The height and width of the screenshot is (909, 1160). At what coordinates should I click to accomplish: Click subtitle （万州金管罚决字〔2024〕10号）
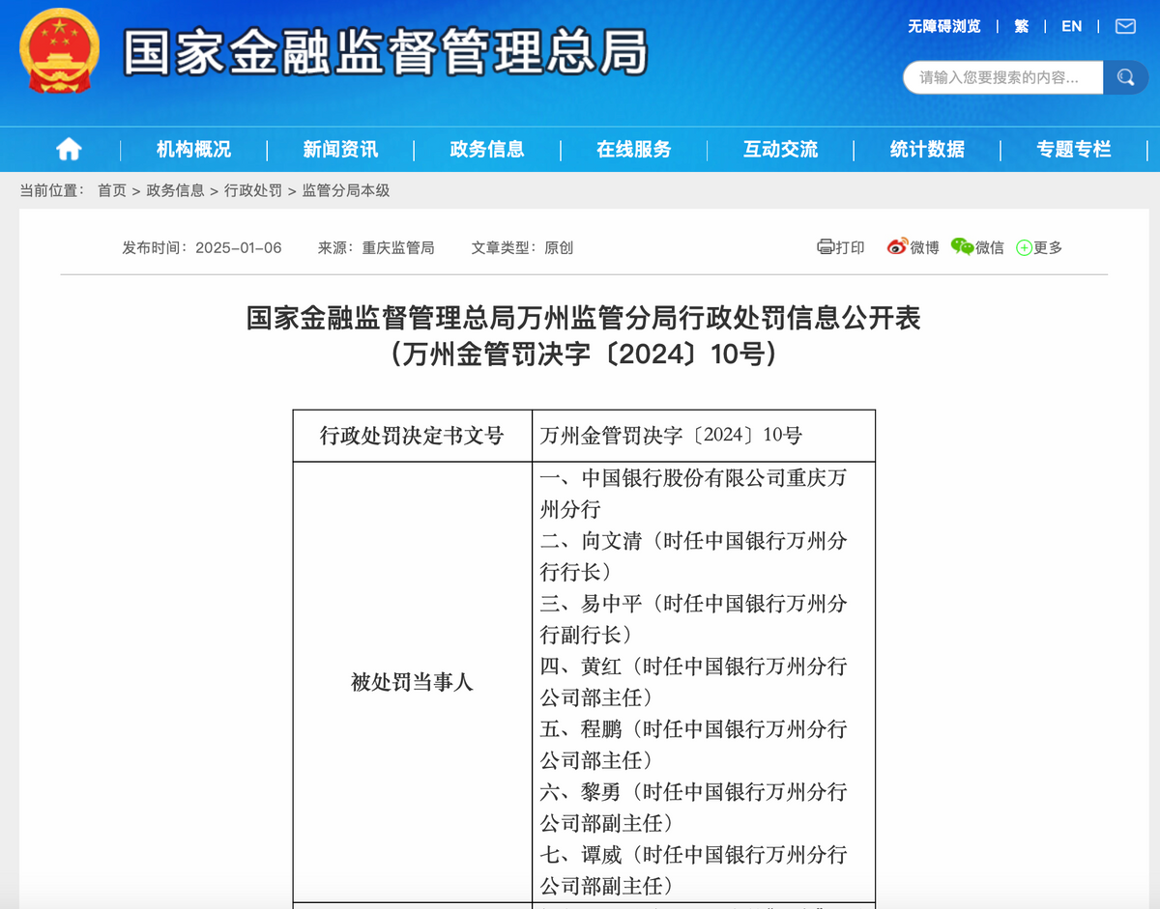(584, 355)
